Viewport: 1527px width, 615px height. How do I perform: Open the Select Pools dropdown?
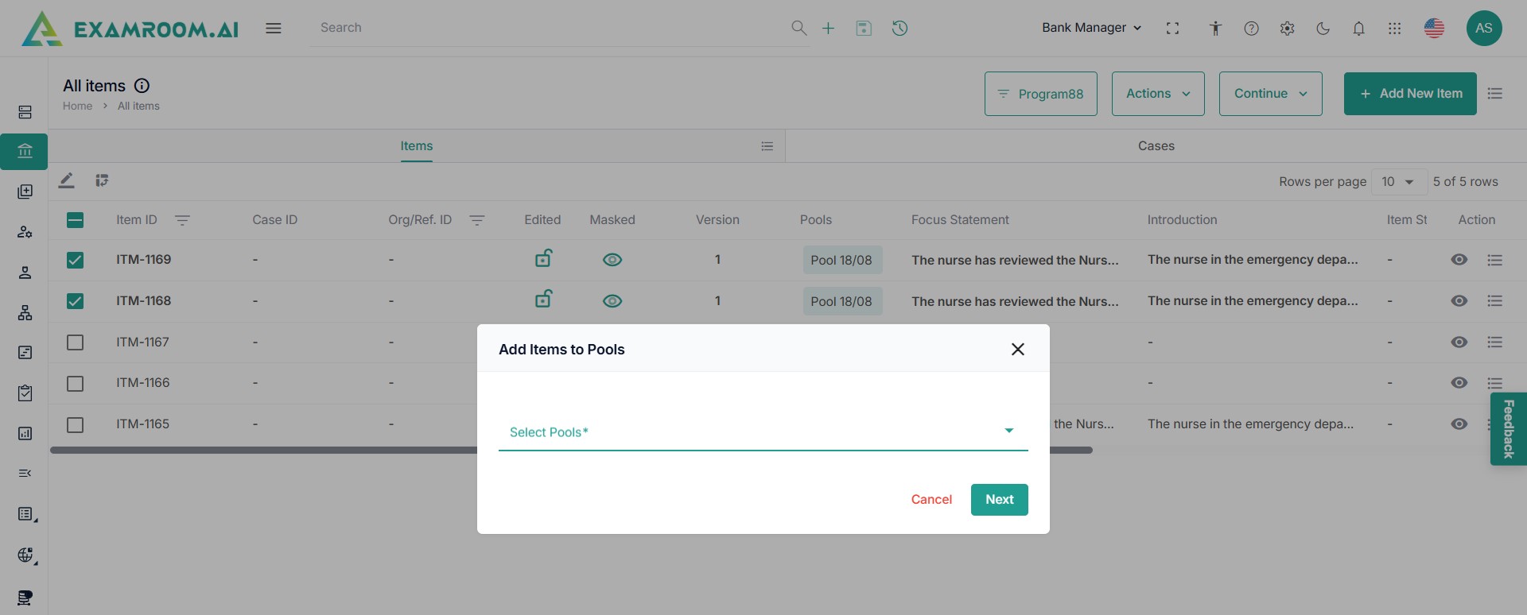[x=762, y=431]
